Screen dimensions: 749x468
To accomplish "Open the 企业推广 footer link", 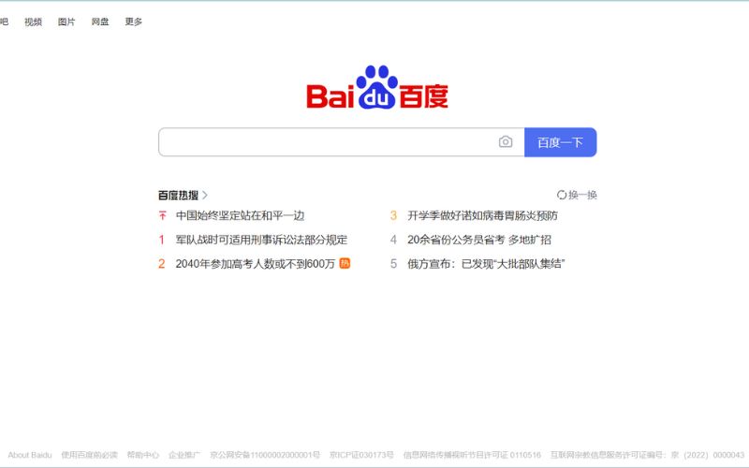I will coord(184,455).
